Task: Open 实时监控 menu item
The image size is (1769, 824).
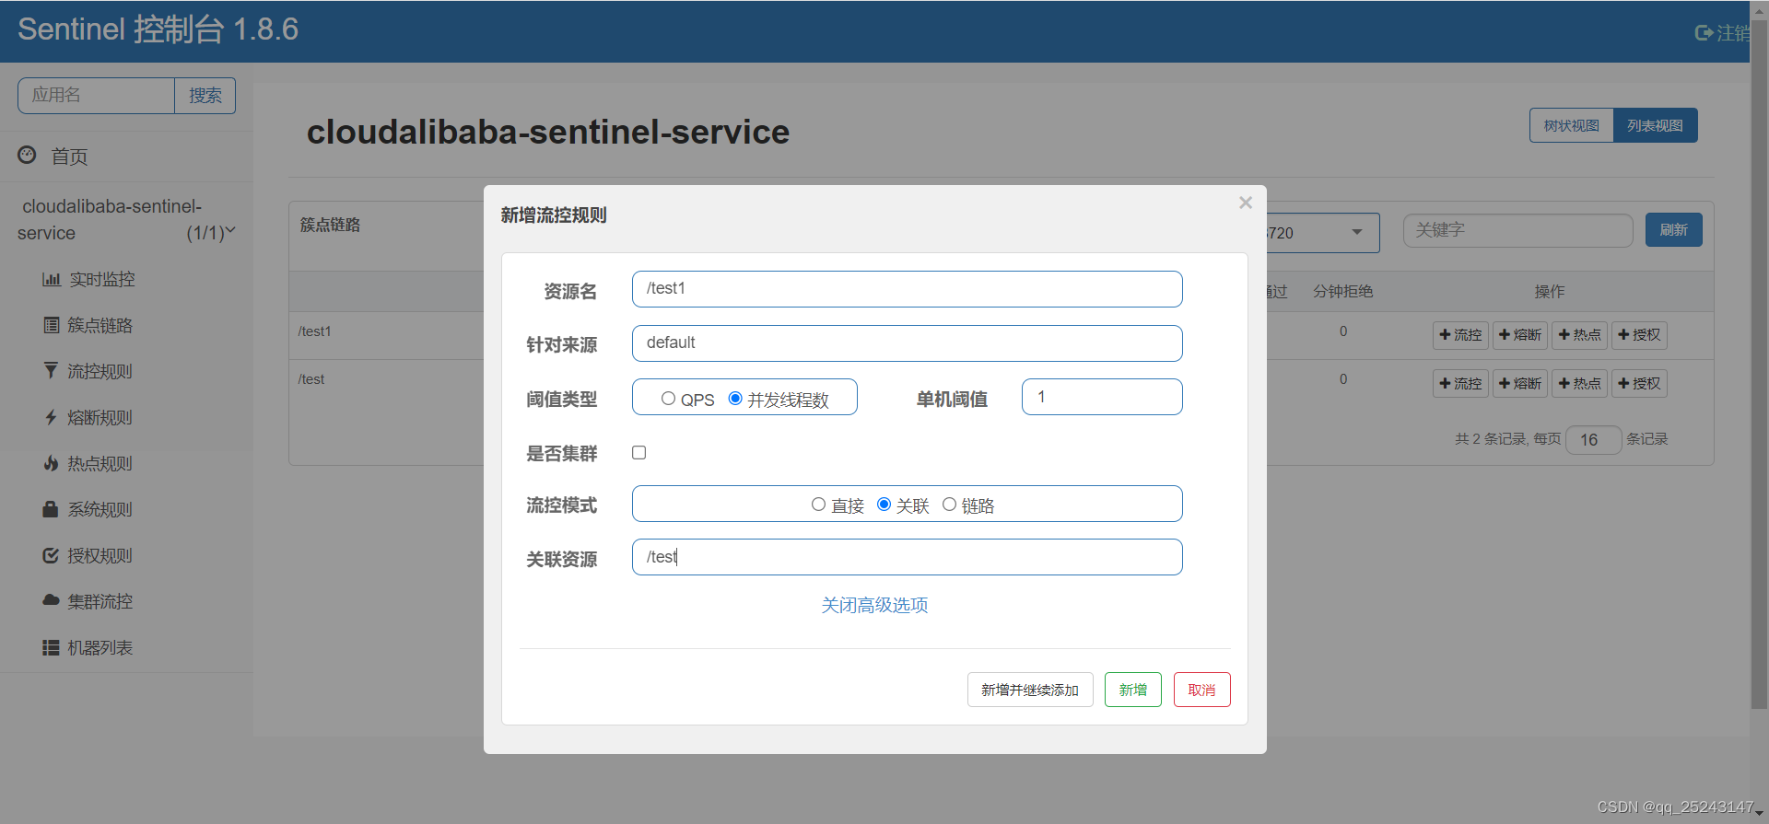Action: point(102,279)
